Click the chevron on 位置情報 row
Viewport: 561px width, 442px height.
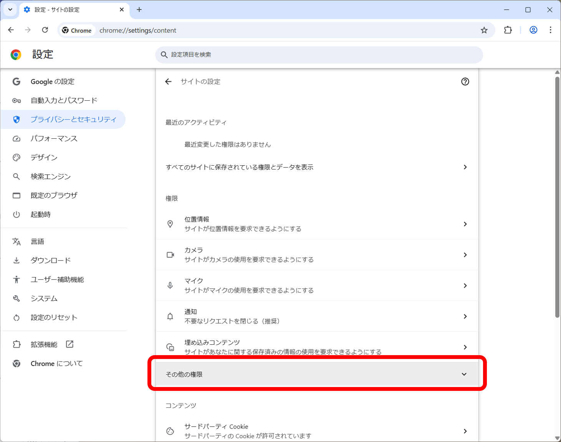pyautogui.click(x=465, y=224)
